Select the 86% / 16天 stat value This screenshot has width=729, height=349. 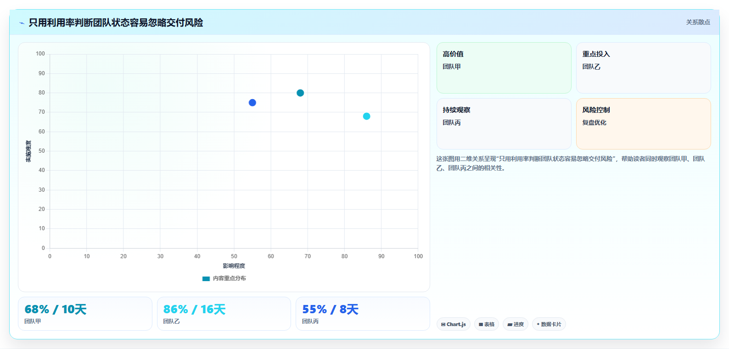pos(194,310)
